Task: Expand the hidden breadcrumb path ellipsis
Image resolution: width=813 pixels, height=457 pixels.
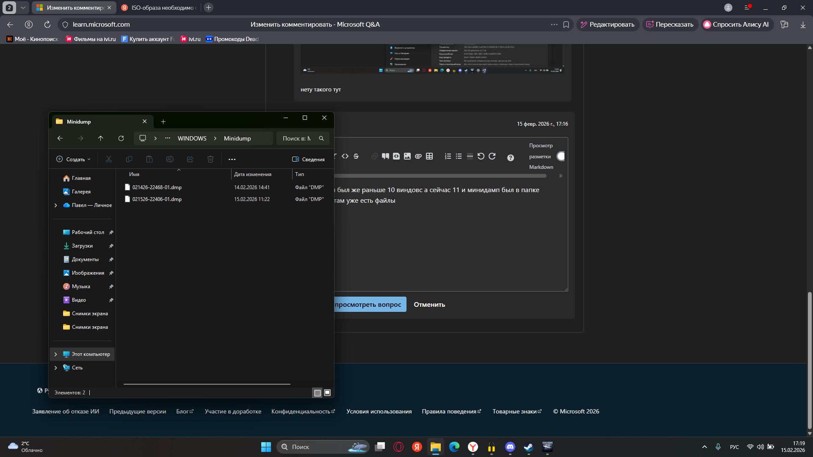Action: (168, 138)
